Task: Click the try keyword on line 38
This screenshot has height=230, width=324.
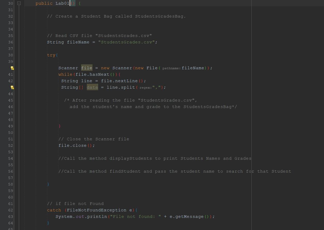Action: coord(51,55)
